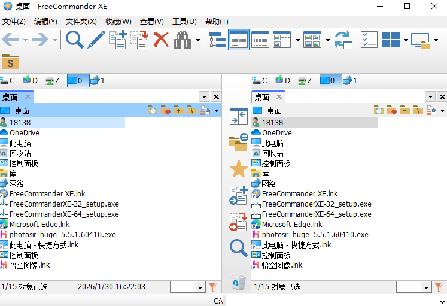Viewport: 447px width, 306px height.
Task: Select drive D in the left panel
Action: [30, 81]
